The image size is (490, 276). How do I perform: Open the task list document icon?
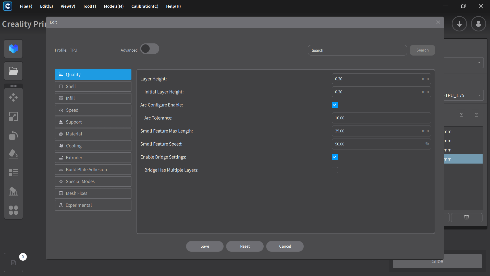point(14,263)
